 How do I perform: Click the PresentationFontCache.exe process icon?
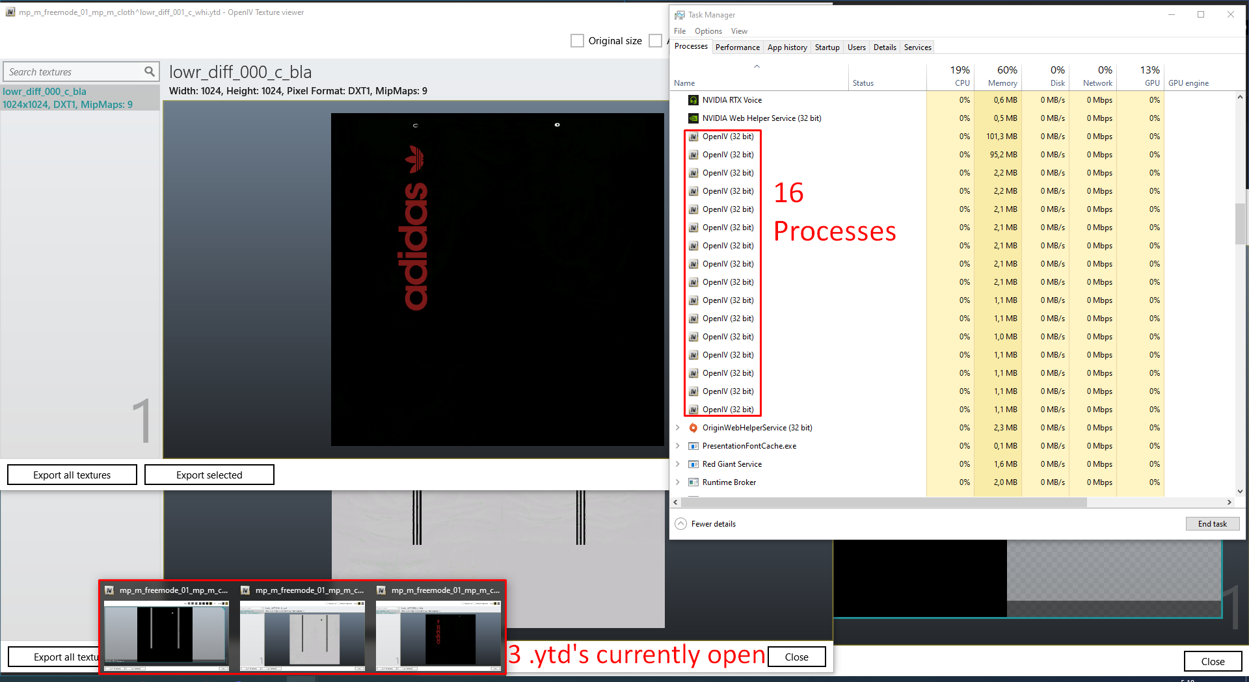click(x=693, y=446)
